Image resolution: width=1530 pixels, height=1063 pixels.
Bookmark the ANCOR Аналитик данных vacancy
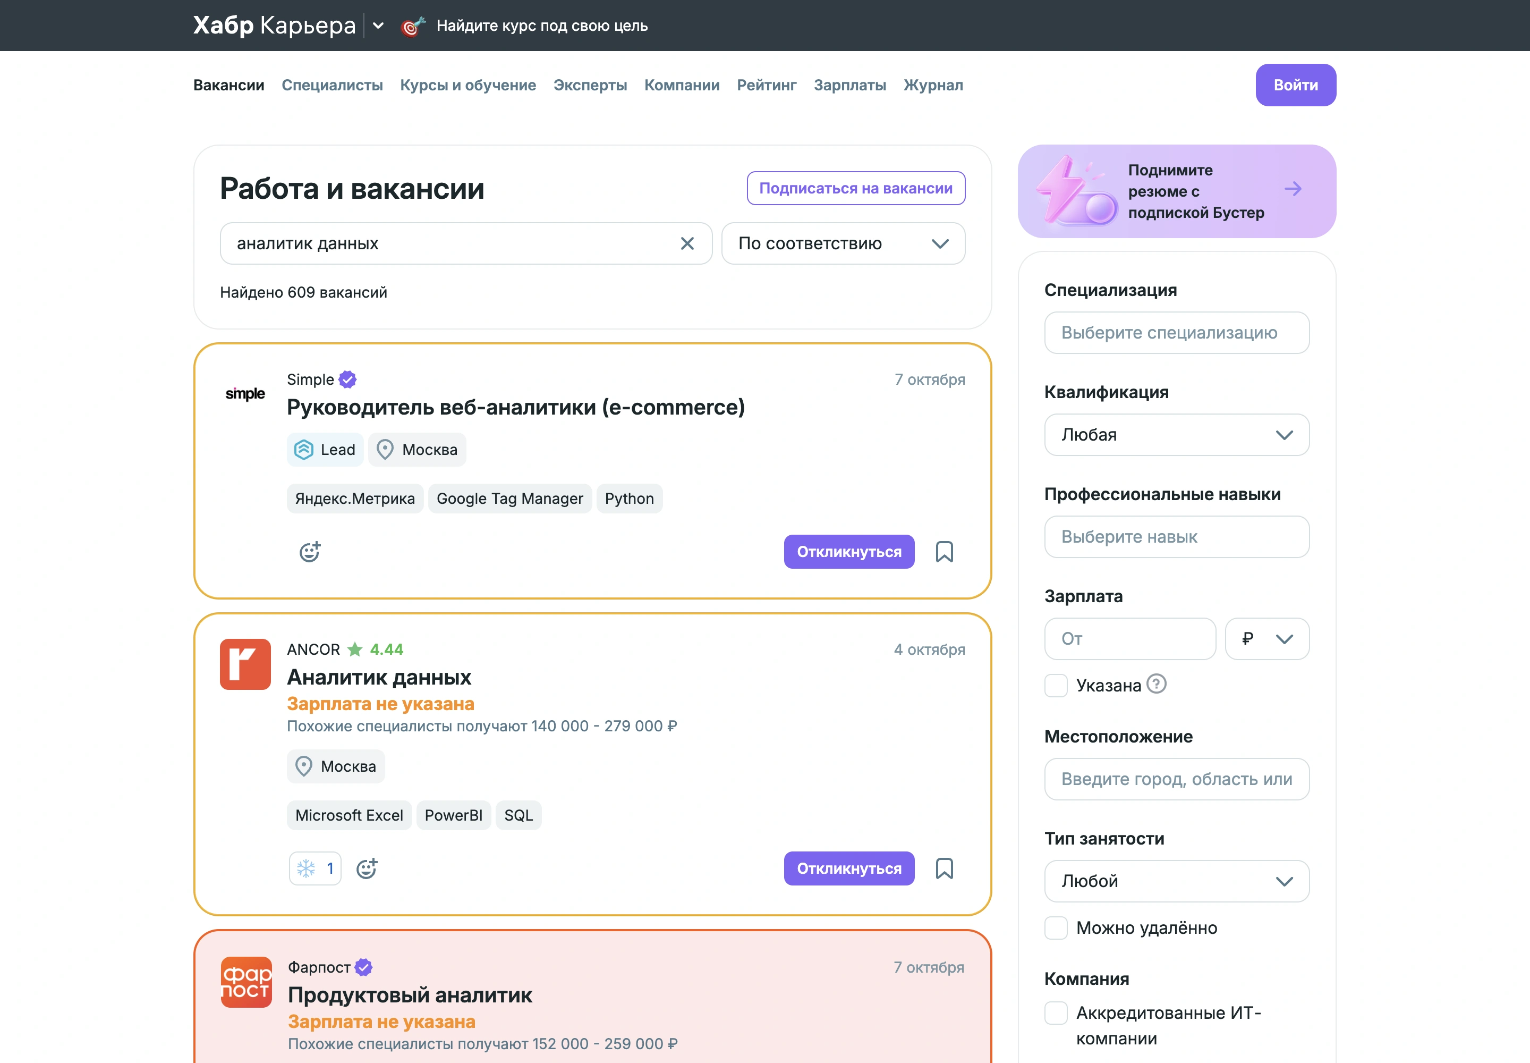click(x=944, y=868)
